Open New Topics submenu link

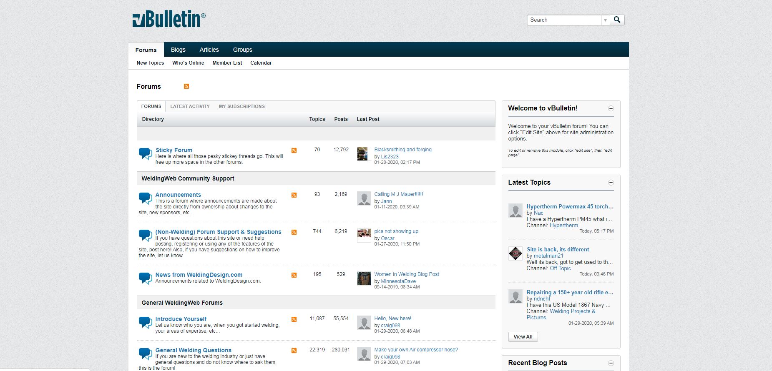[150, 63]
